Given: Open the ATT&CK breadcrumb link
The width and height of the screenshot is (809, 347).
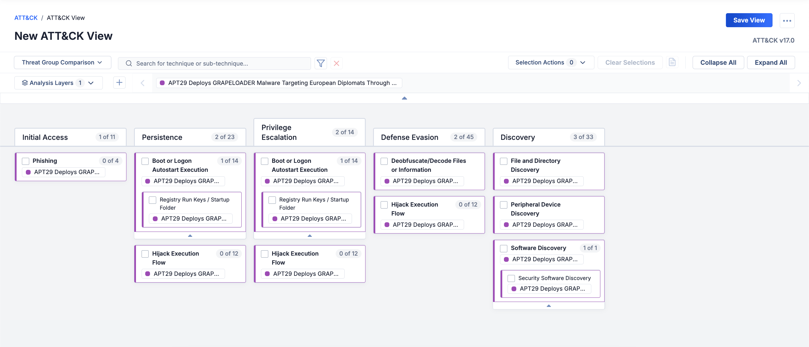Looking at the screenshot, I should point(26,18).
